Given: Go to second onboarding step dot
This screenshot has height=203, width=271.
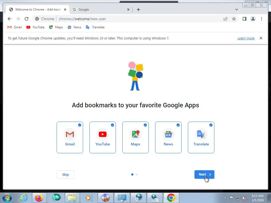Looking at the screenshot, I should (137, 174).
